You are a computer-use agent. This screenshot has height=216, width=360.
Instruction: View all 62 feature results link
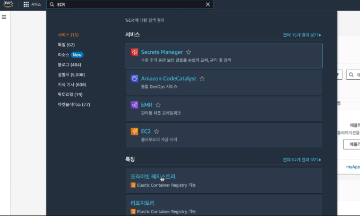[302, 160]
